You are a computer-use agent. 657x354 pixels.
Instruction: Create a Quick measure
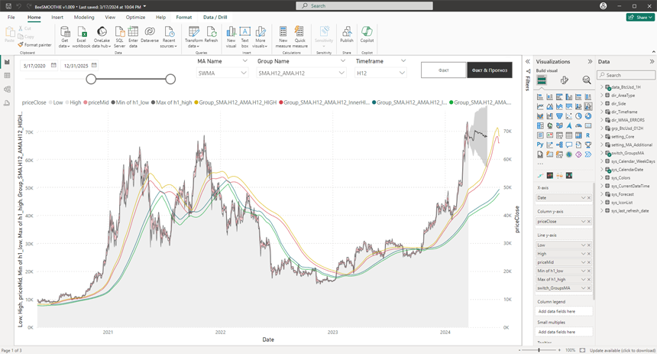point(300,37)
